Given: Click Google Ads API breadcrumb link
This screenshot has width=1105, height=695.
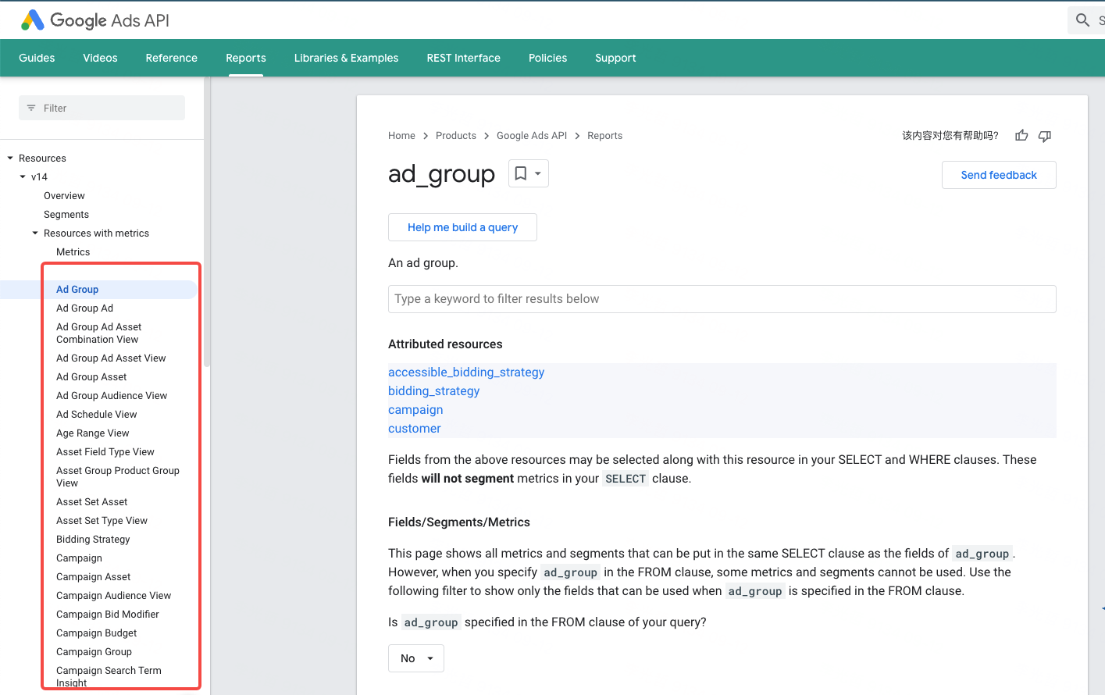Looking at the screenshot, I should click(x=532, y=136).
